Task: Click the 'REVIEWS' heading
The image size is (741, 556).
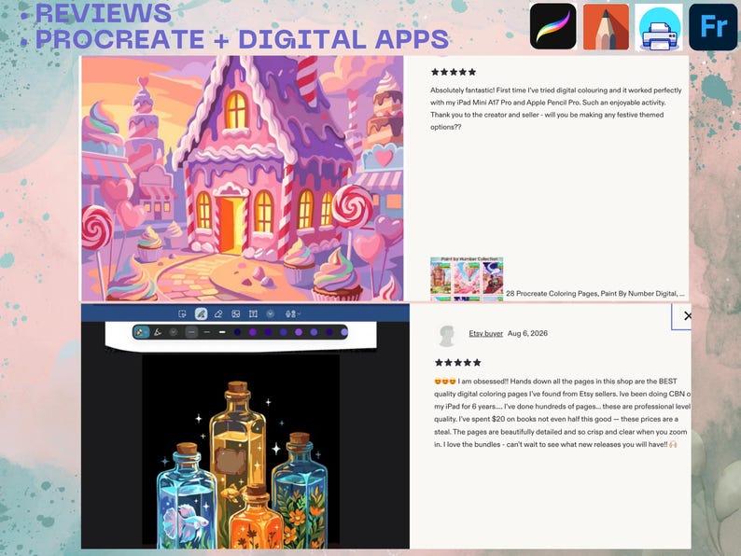Action: [x=103, y=13]
